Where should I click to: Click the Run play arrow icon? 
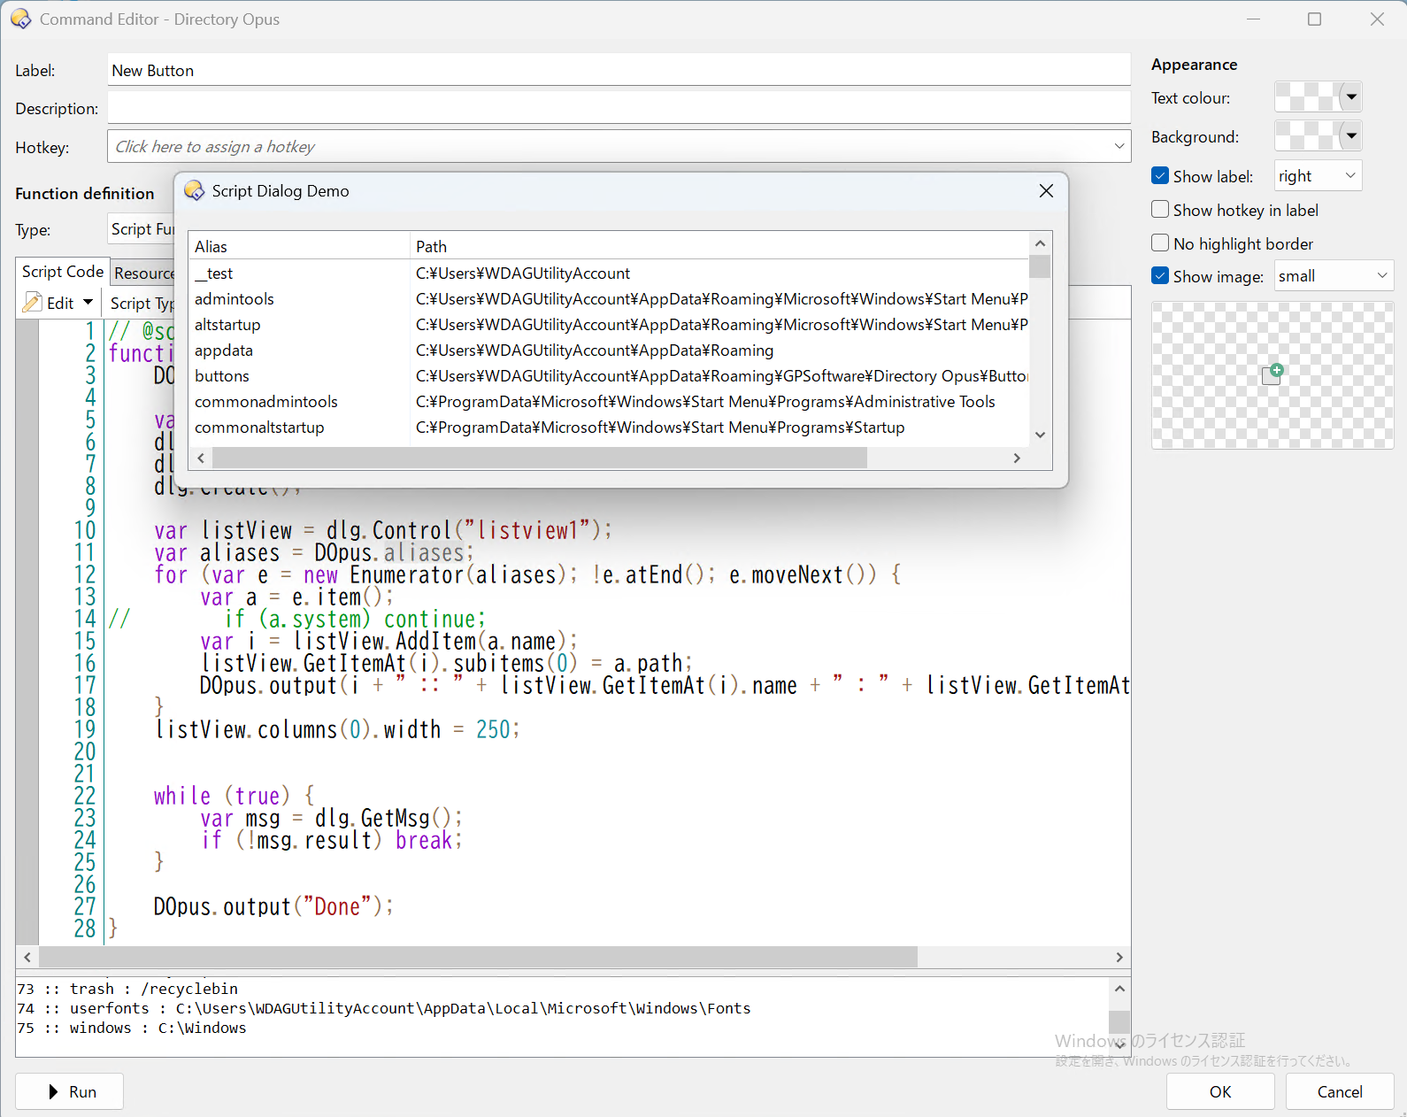click(53, 1091)
